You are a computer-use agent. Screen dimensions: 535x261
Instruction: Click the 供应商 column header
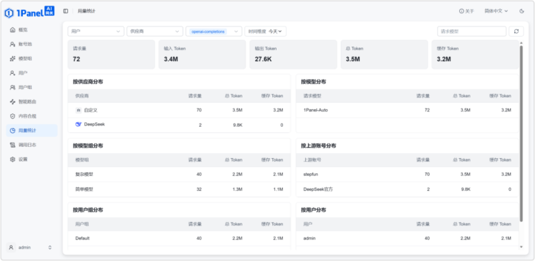pos(82,96)
